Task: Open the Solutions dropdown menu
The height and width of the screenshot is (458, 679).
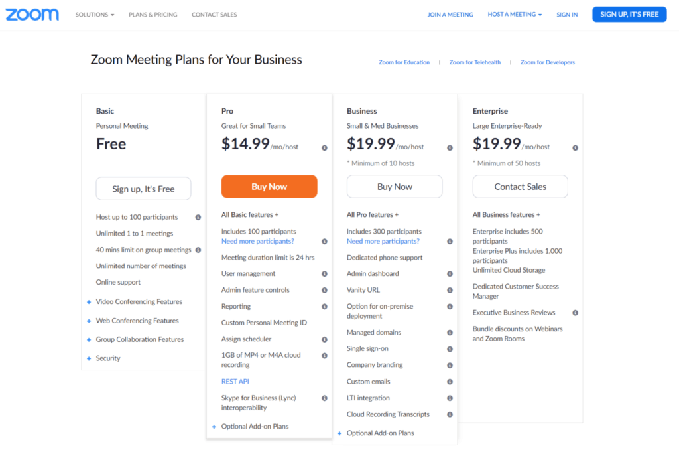Action: point(94,14)
